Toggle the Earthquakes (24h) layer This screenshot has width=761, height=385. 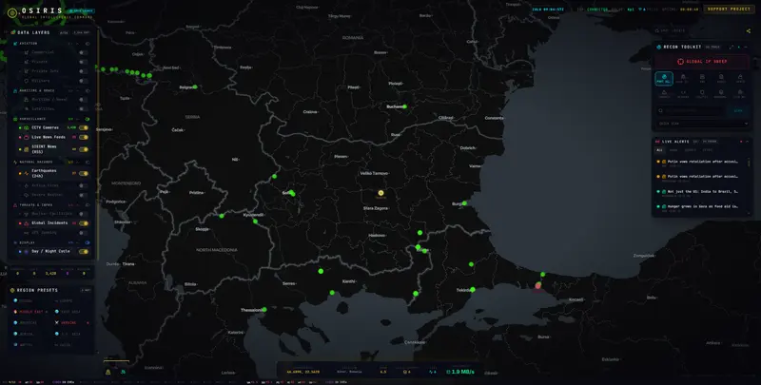(x=84, y=173)
